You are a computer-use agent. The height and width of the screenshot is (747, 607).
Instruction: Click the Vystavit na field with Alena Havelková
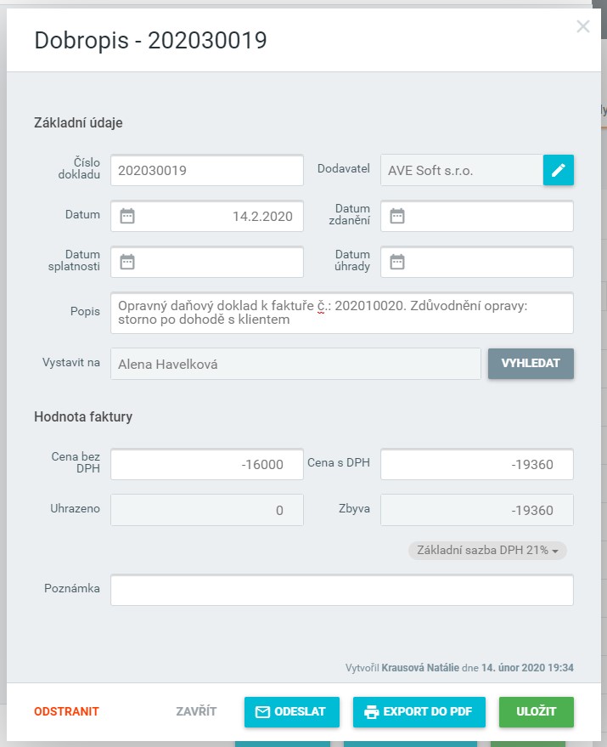(295, 364)
